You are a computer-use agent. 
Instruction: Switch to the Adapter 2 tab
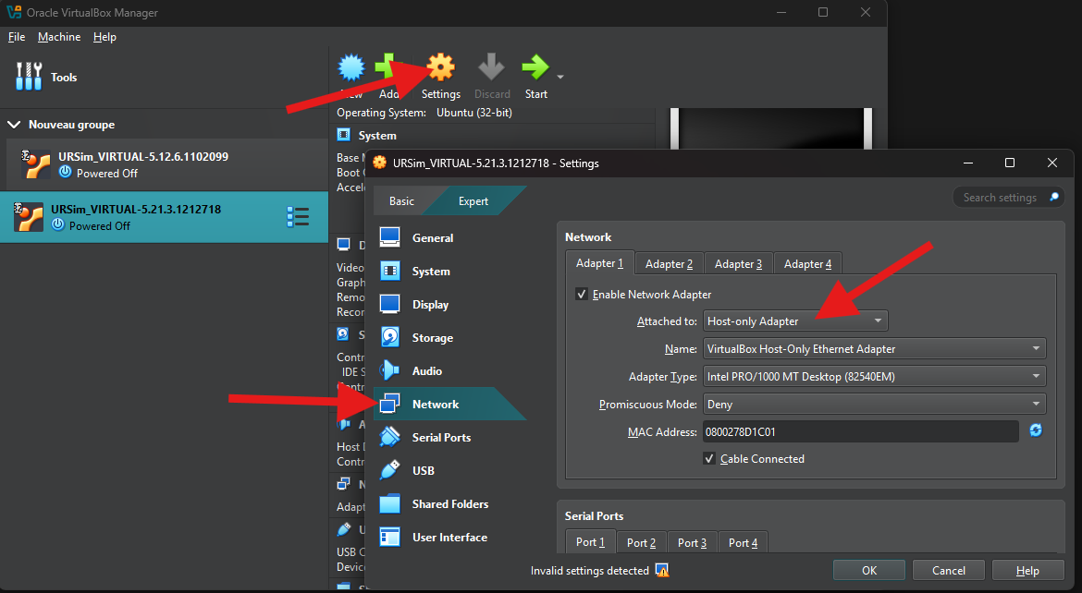coord(669,264)
